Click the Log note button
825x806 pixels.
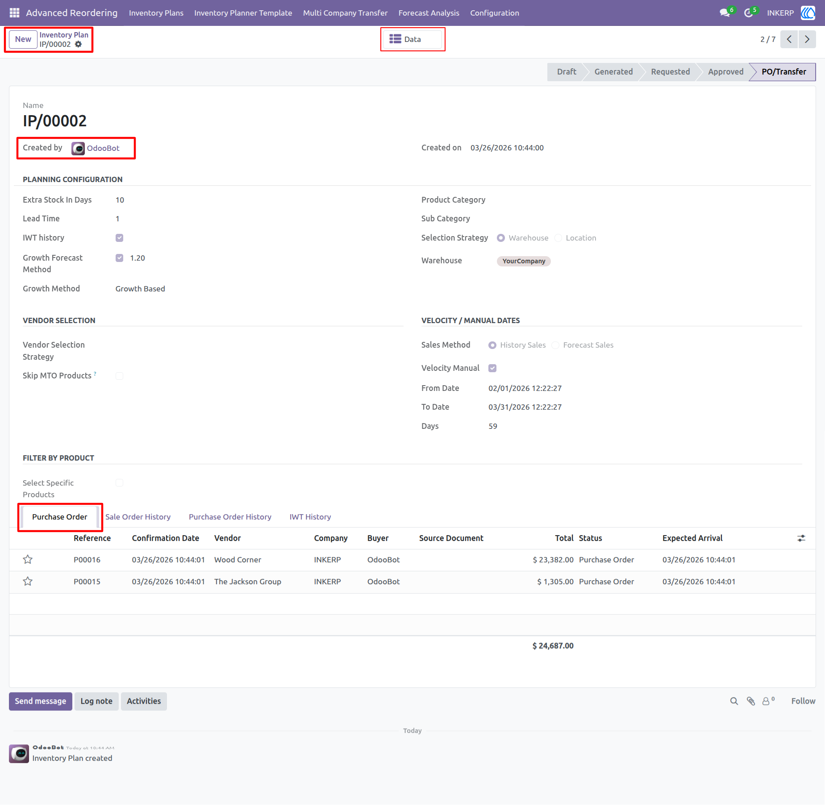point(96,701)
